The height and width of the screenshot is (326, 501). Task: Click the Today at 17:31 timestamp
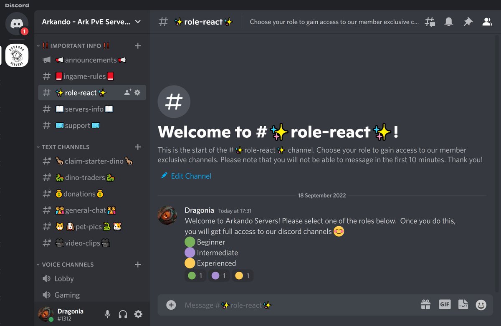[235, 211]
